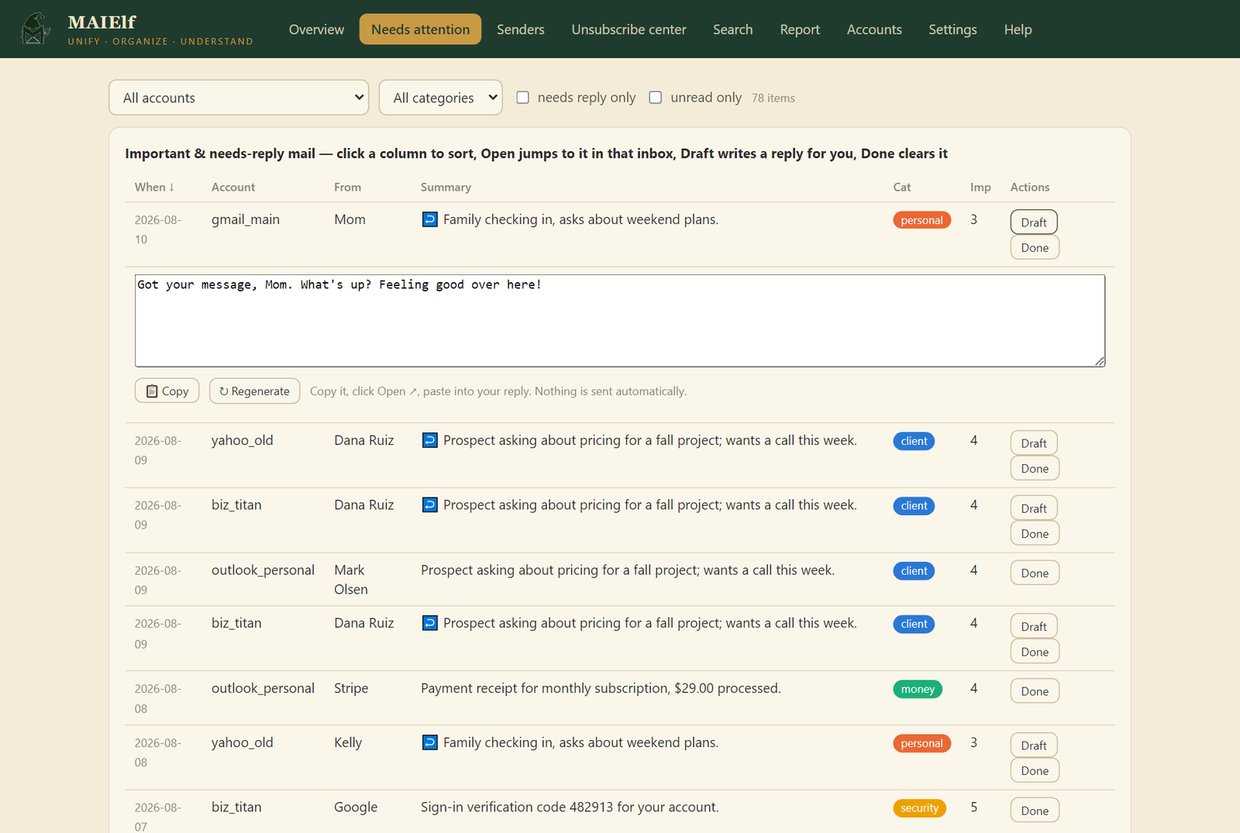Viewport: 1240px width, 833px height.
Task: Sort by the Cat column
Action: (902, 187)
